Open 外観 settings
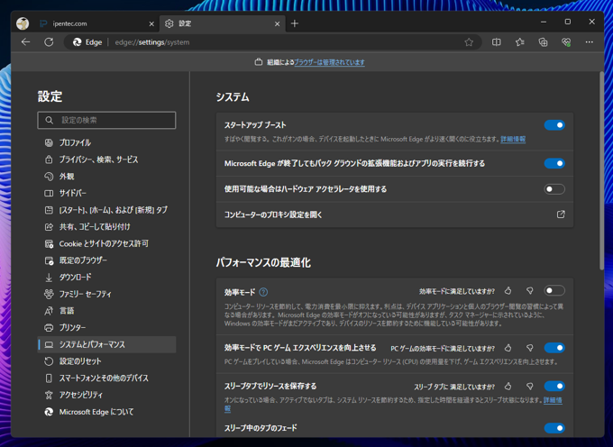 point(106,177)
